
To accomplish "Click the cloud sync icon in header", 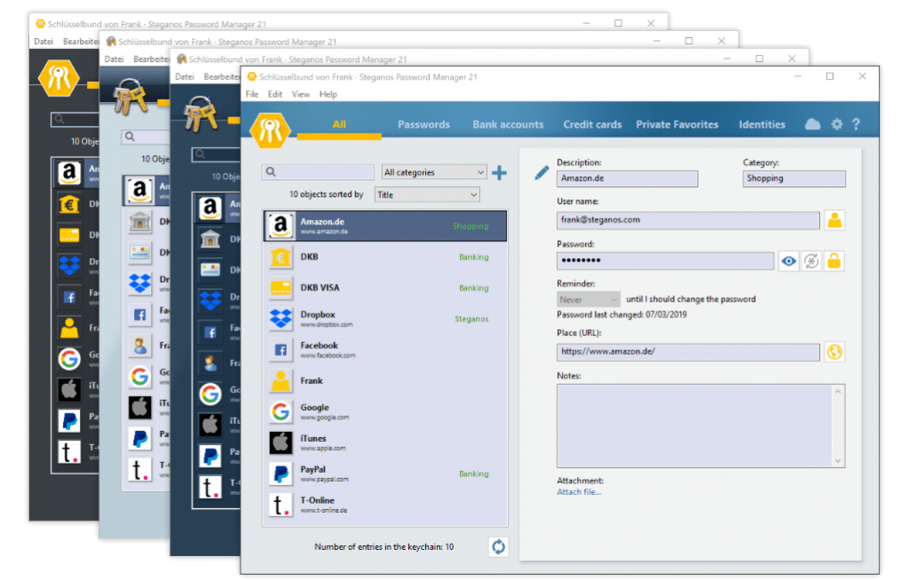I will [812, 124].
